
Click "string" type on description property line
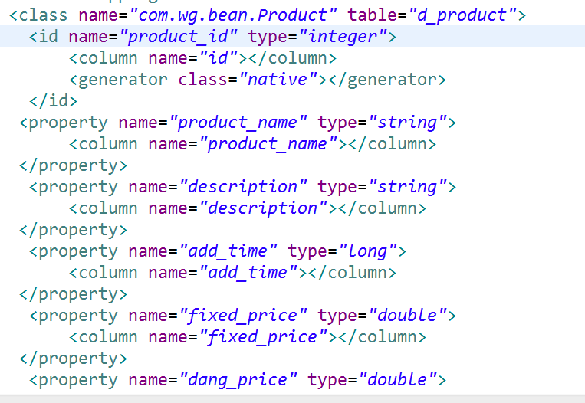coord(407,187)
